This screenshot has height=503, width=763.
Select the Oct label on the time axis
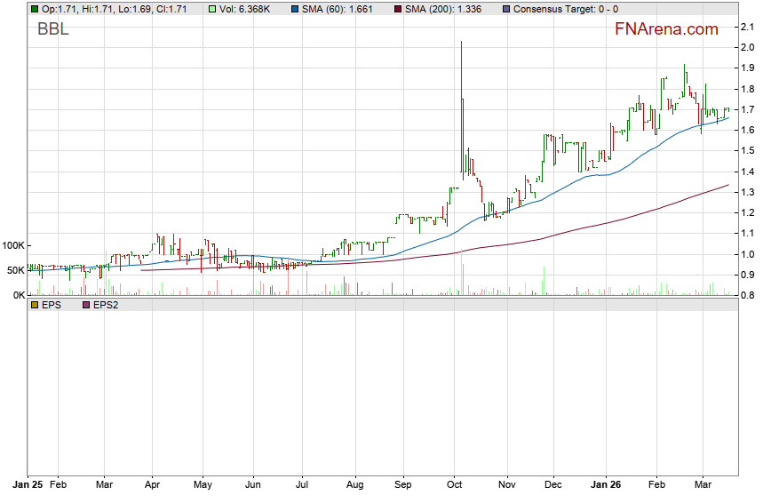click(x=456, y=486)
